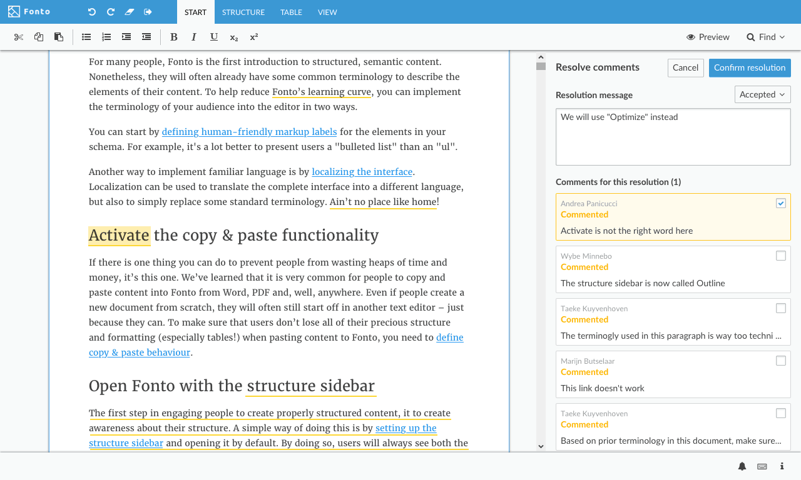Click the highlighted word 'Activate' in heading
This screenshot has width=801, height=480.
pyautogui.click(x=120, y=235)
